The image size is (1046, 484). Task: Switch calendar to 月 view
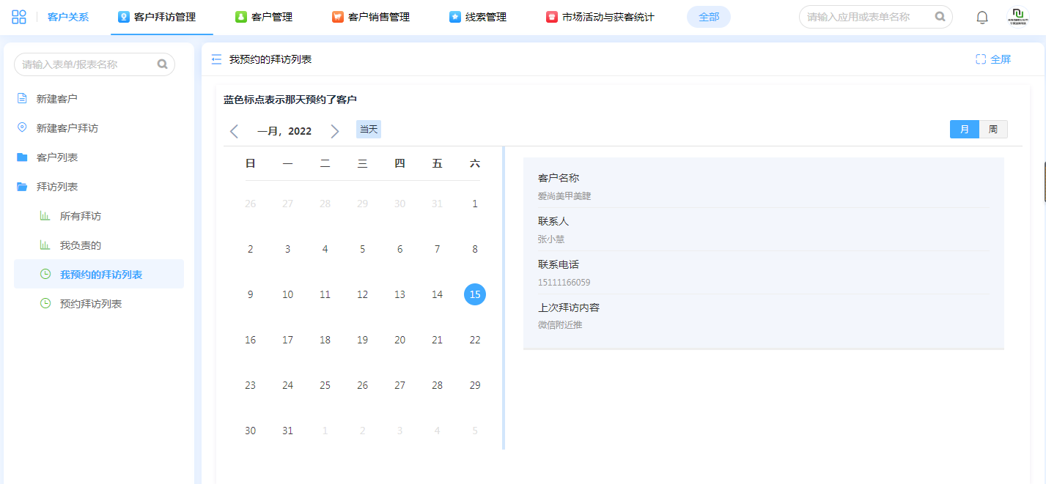tap(964, 129)
